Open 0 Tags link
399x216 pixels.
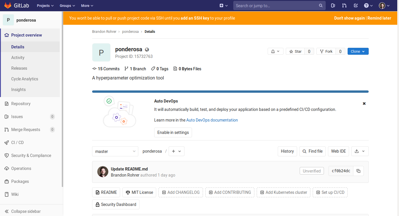tap(160, 69)
